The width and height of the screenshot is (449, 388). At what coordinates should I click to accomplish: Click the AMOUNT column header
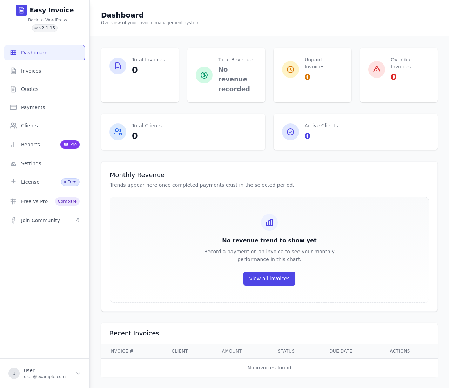coord(232,351)
